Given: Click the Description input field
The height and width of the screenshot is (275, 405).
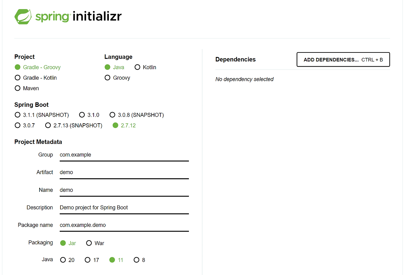Looking at the screenshot, I should 123,207.
